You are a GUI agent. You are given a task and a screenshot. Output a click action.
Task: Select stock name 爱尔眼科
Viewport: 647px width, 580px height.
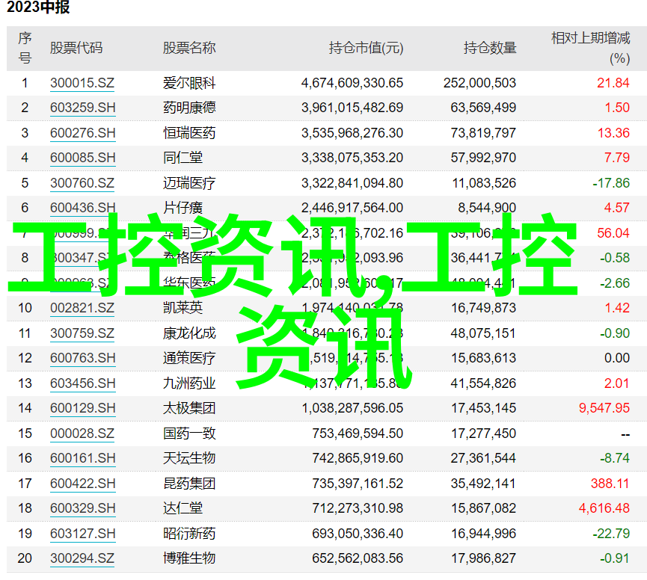189,83
